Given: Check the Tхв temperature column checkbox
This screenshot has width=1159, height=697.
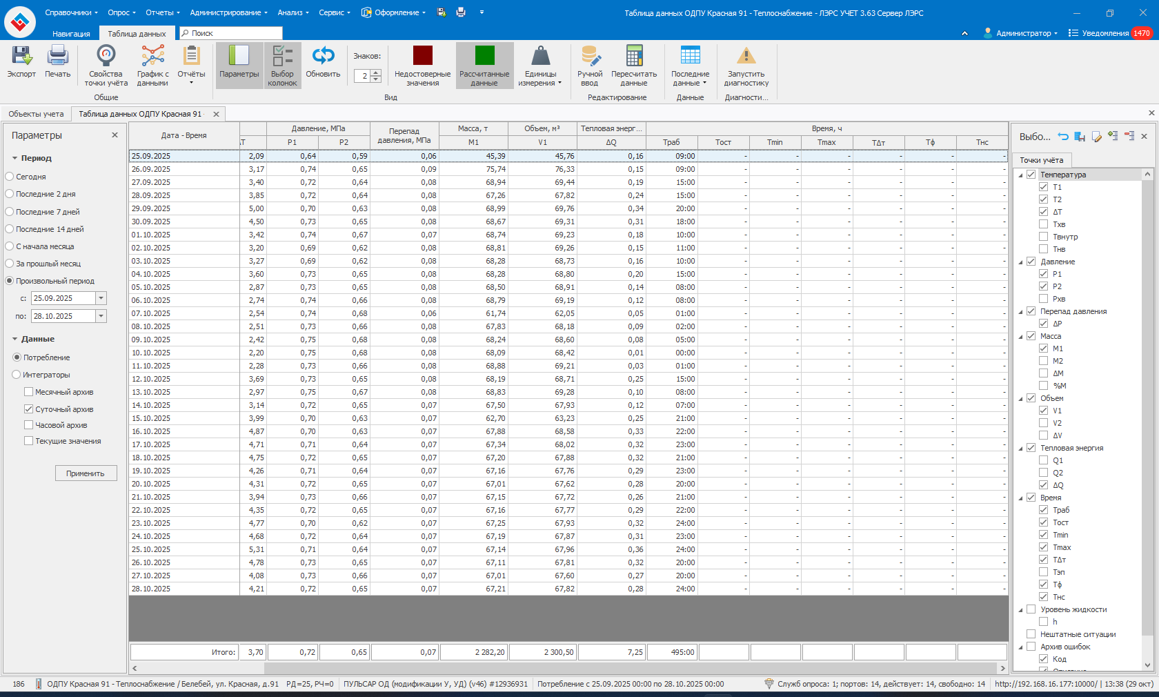Looking at the screenshot, I should [1044, 224].
